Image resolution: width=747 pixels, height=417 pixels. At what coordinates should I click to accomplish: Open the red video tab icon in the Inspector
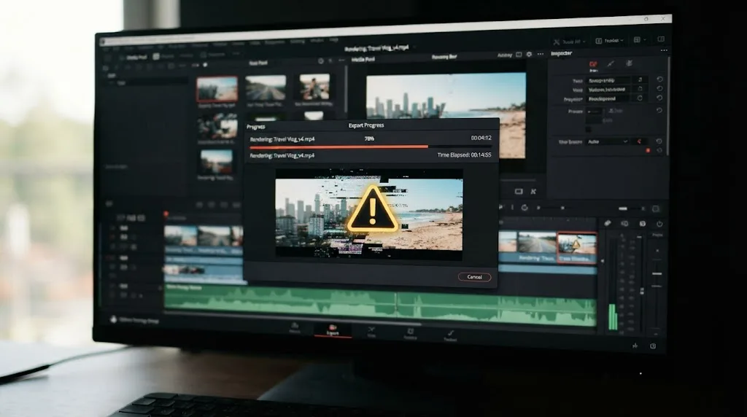click(x=593, y=64)
